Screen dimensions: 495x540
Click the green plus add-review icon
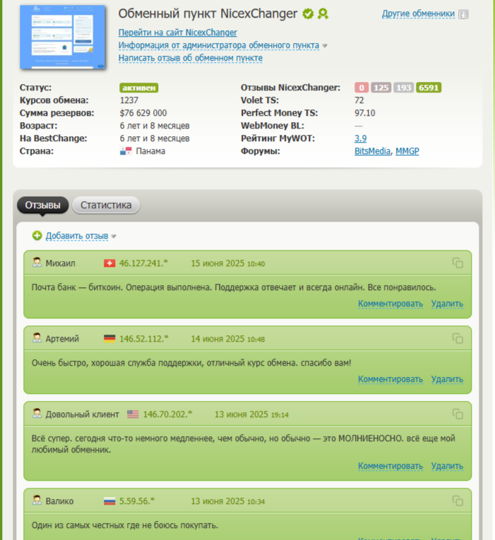click(x=37, y=236)
